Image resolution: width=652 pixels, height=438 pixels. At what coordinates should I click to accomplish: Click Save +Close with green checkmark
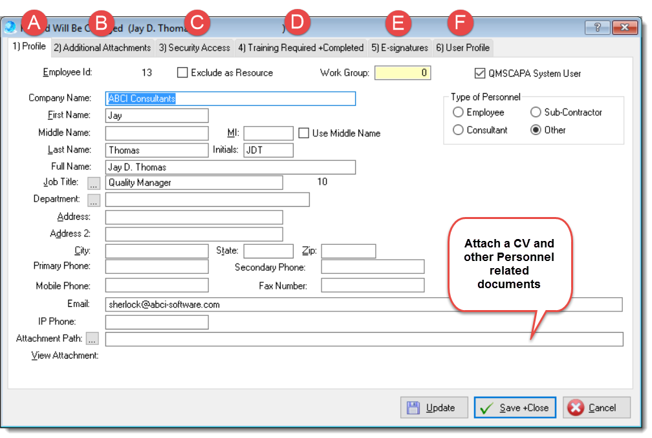point(515,408)
